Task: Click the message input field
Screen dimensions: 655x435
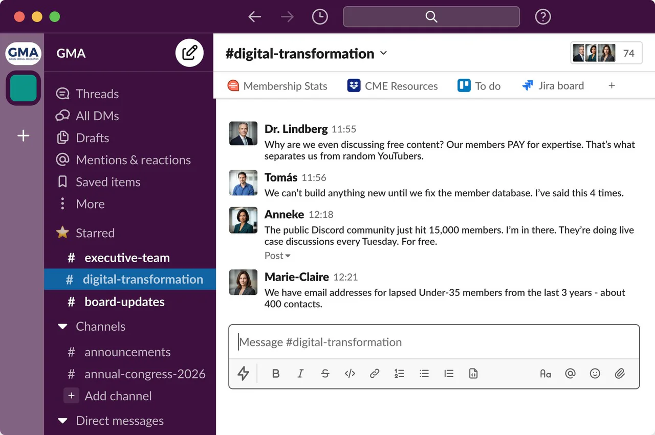Action: click(434, 342)
